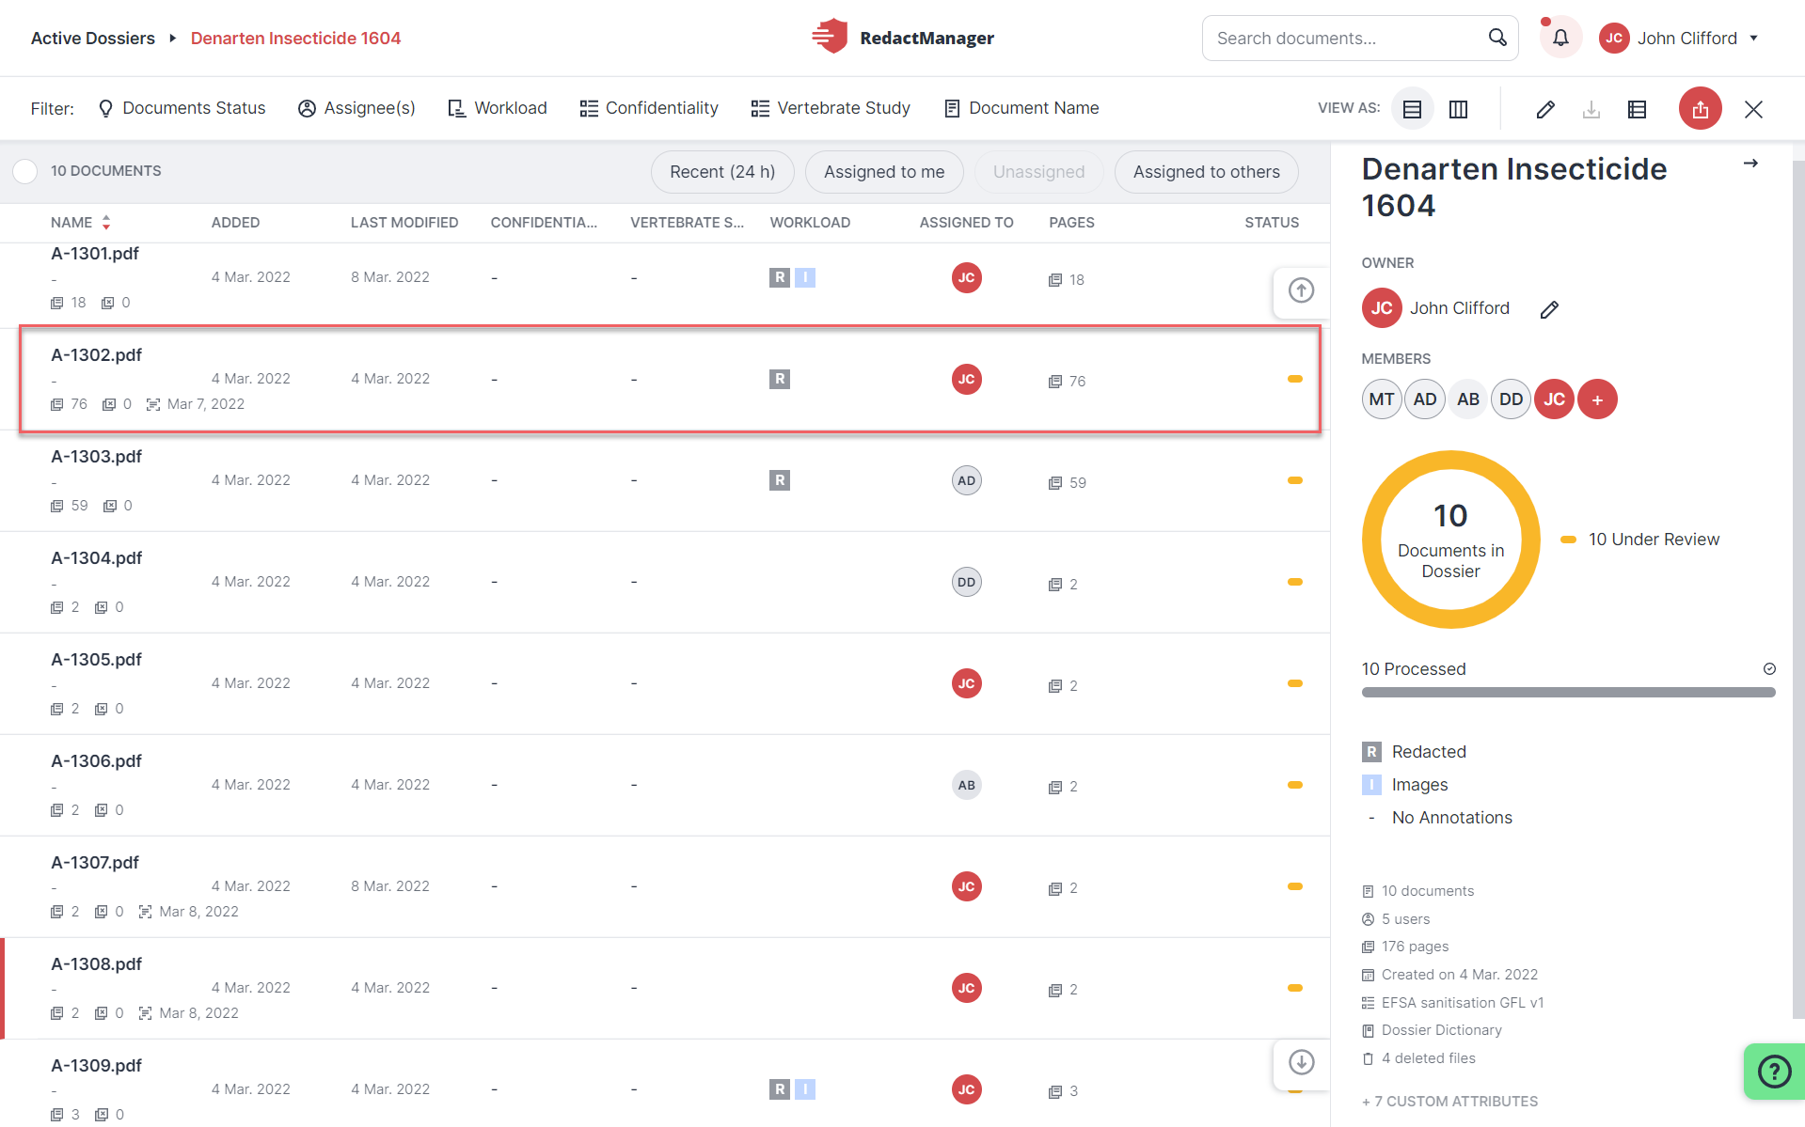Viewport: 1805px width, 1127px height.
Task: Click the R workload badge on A-1303.pdf
Action: [779, 480]
